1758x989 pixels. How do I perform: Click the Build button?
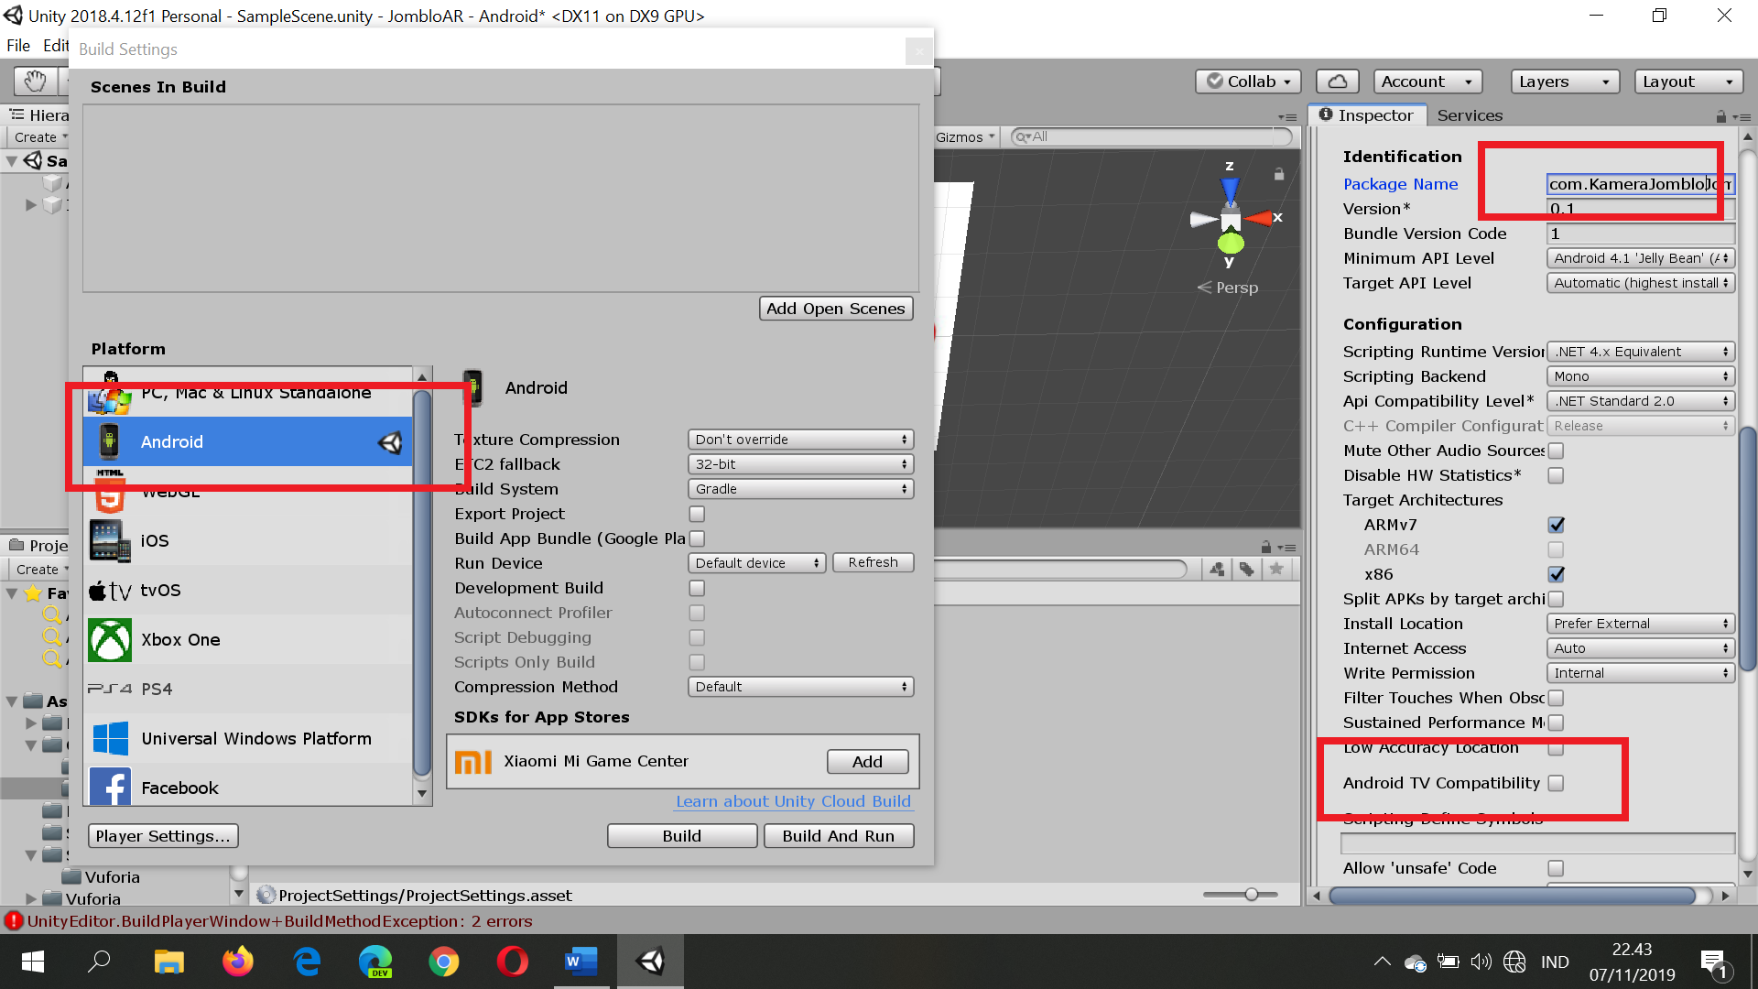[682, 836]
